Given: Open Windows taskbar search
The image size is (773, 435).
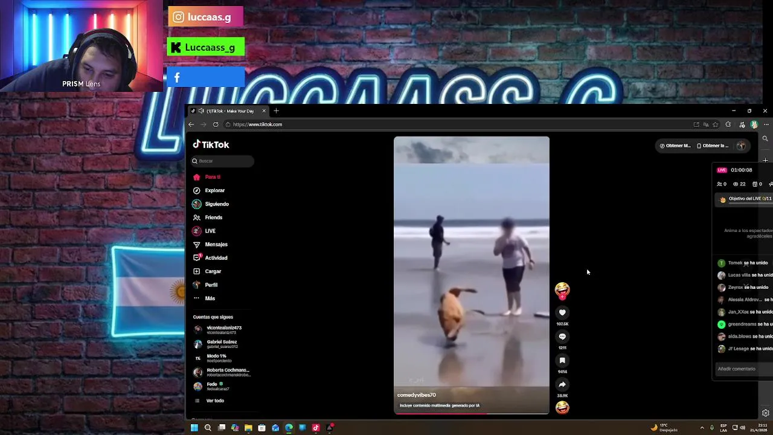Looking at the screenshot, I should pos(208,428).
